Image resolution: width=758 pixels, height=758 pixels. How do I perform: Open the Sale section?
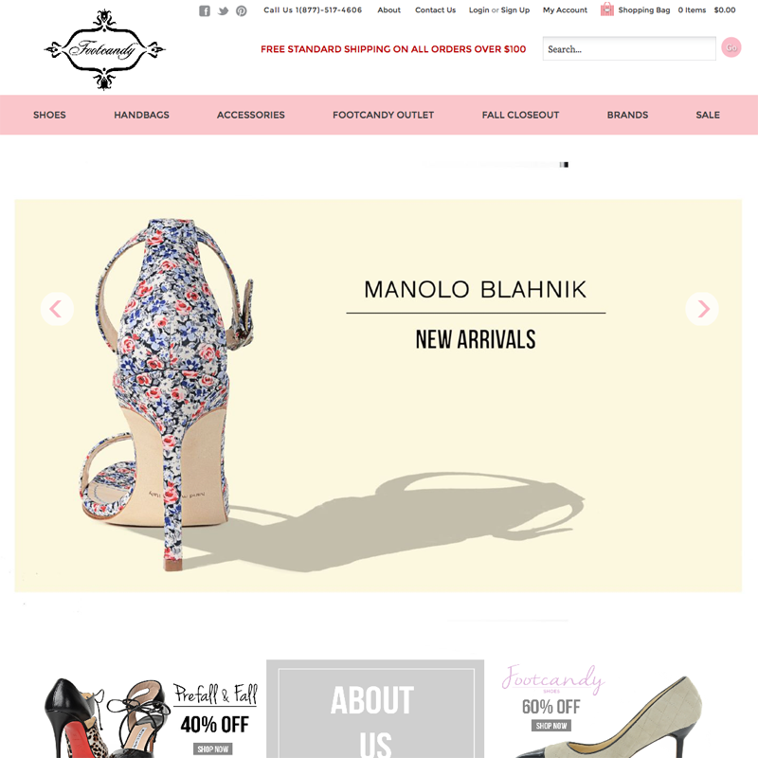click(x=708, y=115)
